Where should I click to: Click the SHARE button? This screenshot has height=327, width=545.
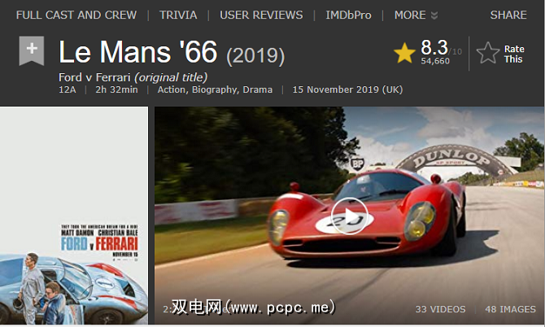coord(508,15)
